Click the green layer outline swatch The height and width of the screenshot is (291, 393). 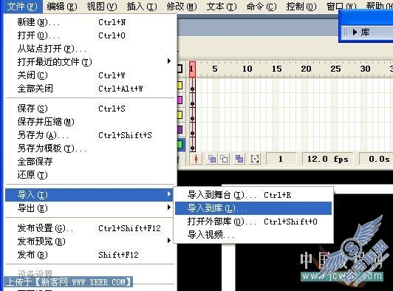point(180,145)
